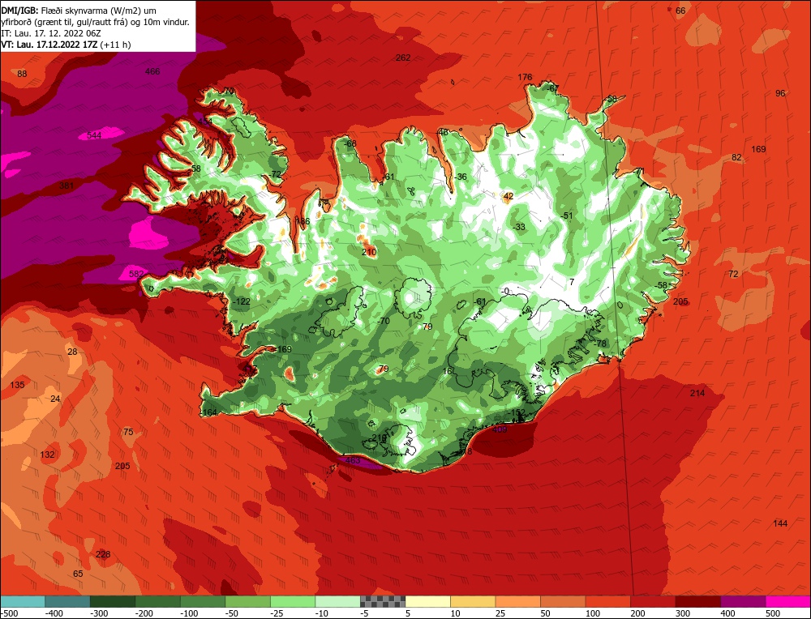Click the land value -36
811x619 pixels.
[x=460, y=177]
